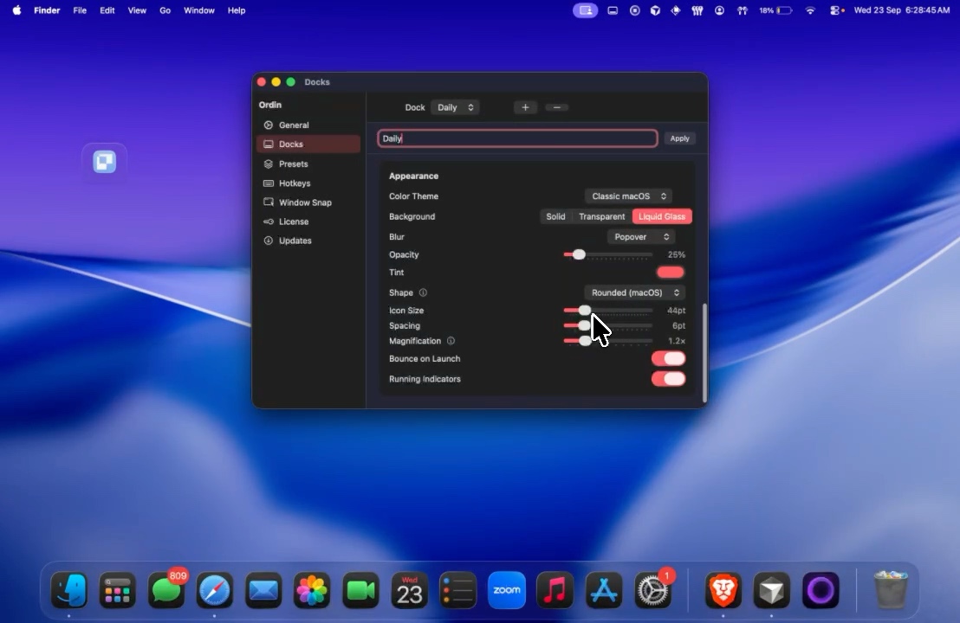Select Transparent background option
Viewport: 960px width, 623px height.
click(602, 216)
